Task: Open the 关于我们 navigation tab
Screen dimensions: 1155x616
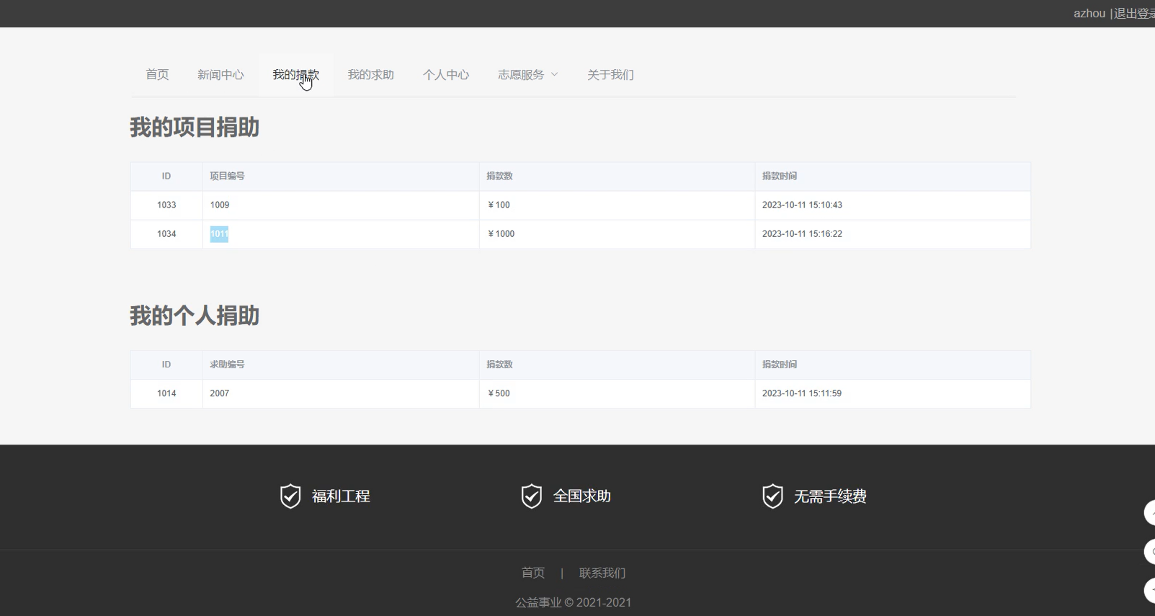Action: tap(610, 75)
